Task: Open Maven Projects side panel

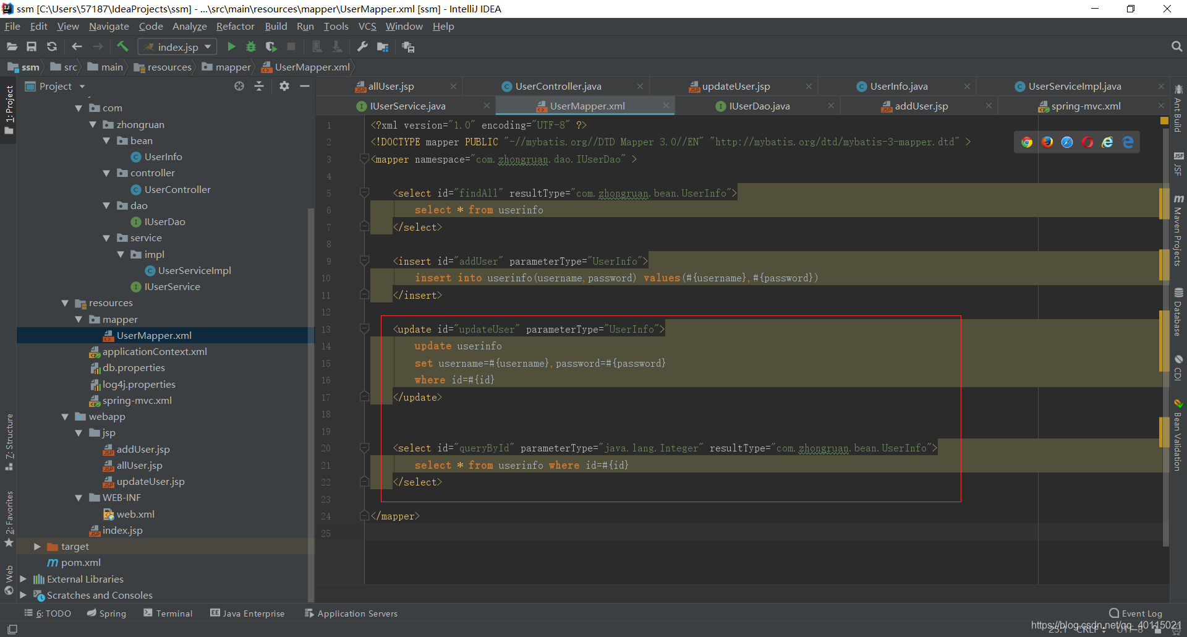Action: tap(1178, 230)
